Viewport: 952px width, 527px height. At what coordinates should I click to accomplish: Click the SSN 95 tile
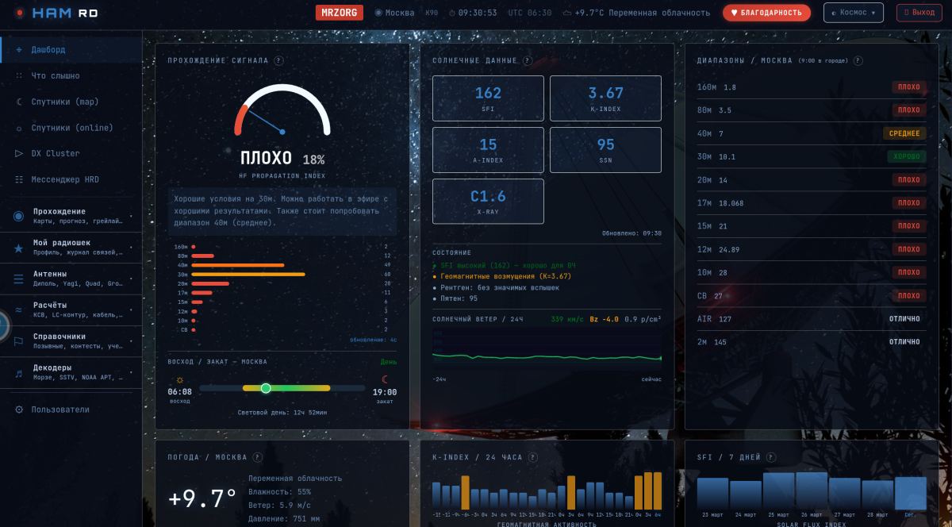click(605, 150)
